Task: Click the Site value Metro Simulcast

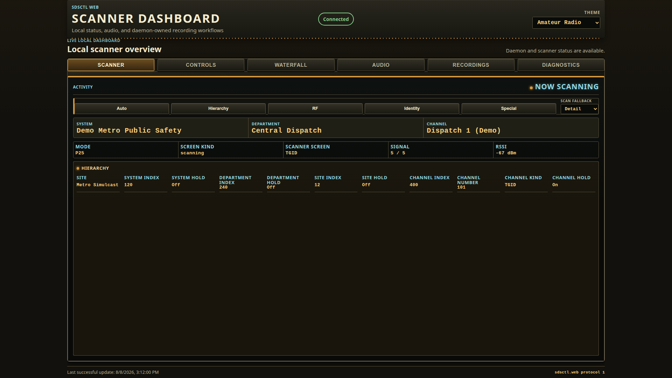Action: tap(97, 185)
